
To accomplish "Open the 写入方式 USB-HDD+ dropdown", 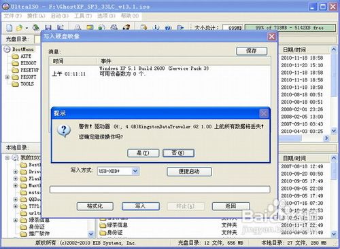I will click(x=135, y=171).
